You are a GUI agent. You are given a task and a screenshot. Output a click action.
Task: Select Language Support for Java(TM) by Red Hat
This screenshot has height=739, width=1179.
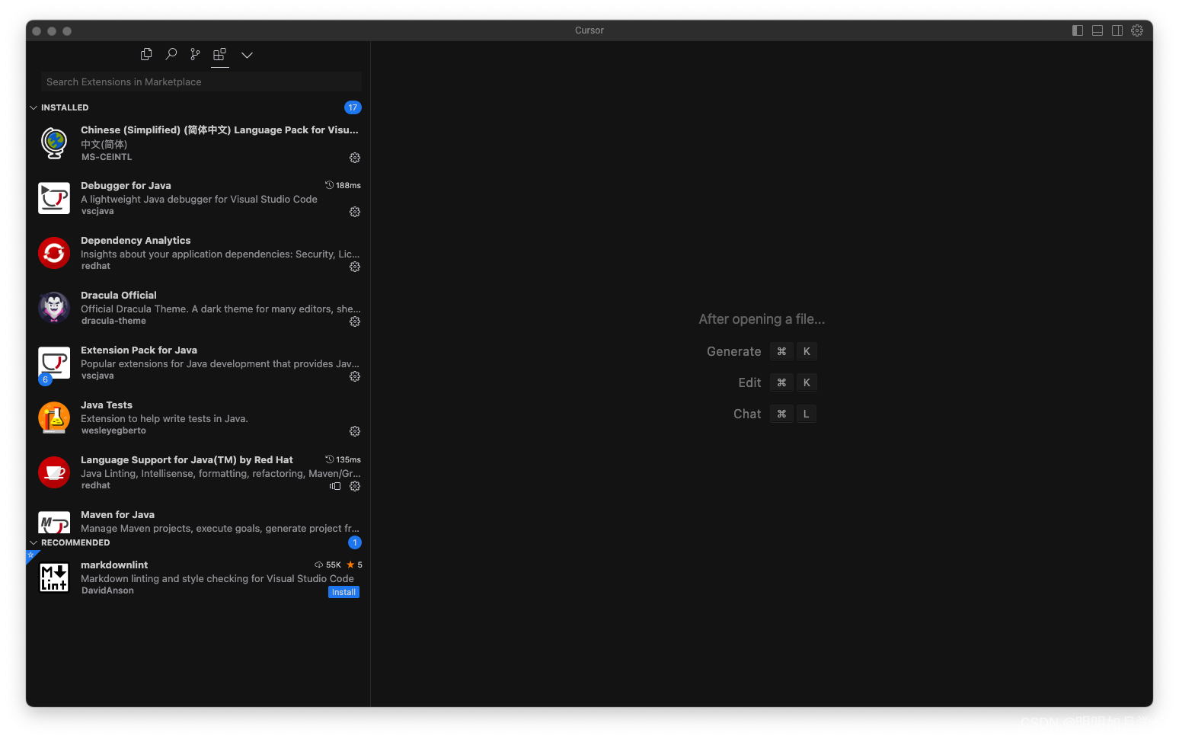pyautogui.click(x=187, y=459)
